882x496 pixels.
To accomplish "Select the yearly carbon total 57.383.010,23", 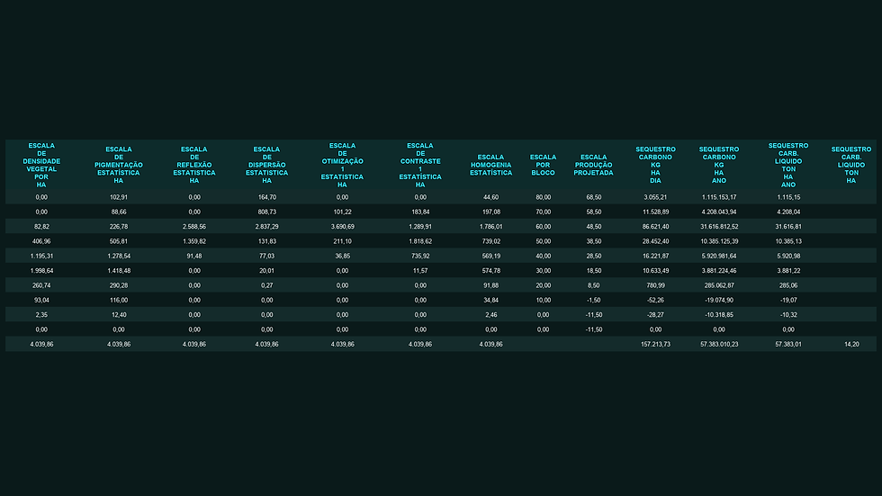I will pos(719,344).
